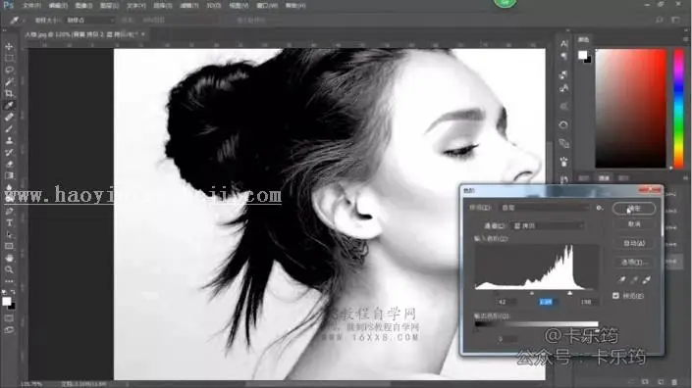This screenshot has height=388, width=692.
Task: Click the toolbar foreground color swatch
Action: [x=7, y=301]
